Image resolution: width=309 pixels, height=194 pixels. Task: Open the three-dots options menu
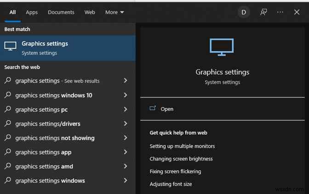[x=280, y=12]
